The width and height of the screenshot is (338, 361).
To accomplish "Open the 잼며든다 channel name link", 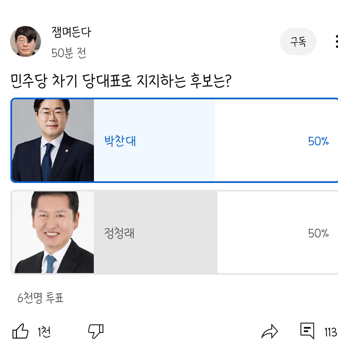I will [x=71, y=32].
